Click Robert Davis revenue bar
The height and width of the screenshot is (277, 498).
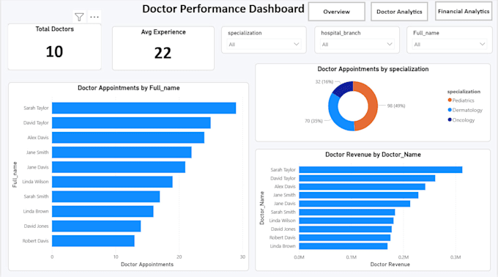pos(345,237)
